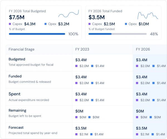Click purple Capex swatch in FY 2023 Budgeted row

click(x=76, y=66)
